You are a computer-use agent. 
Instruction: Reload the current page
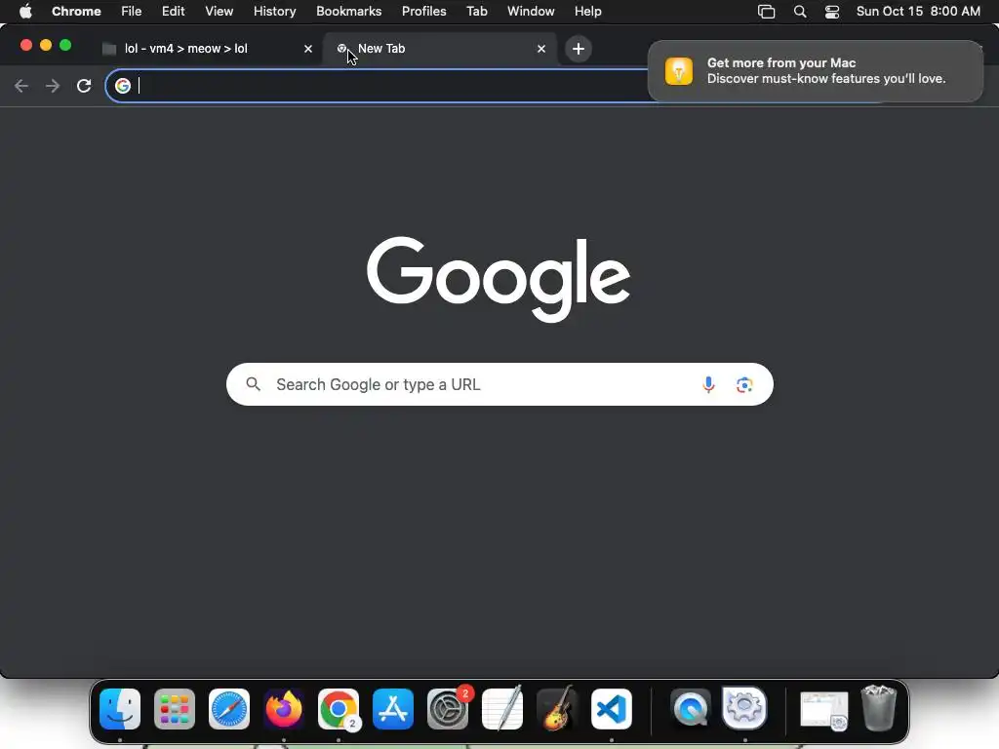(x=84, y=86)
